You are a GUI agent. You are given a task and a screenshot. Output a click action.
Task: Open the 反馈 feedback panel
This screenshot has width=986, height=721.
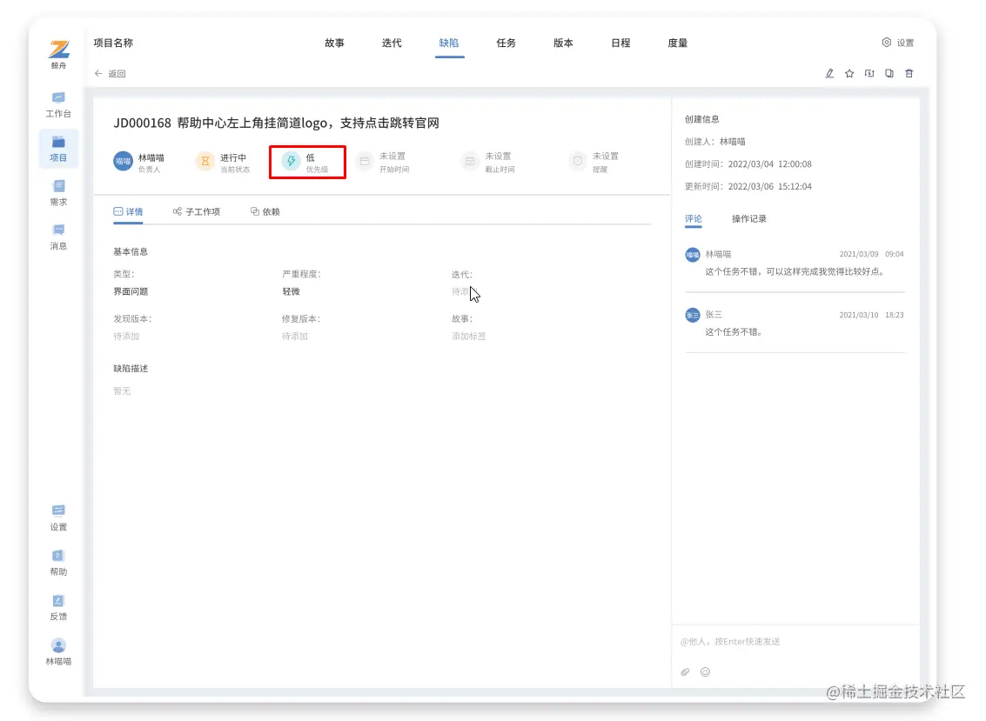tap(57, 606)
